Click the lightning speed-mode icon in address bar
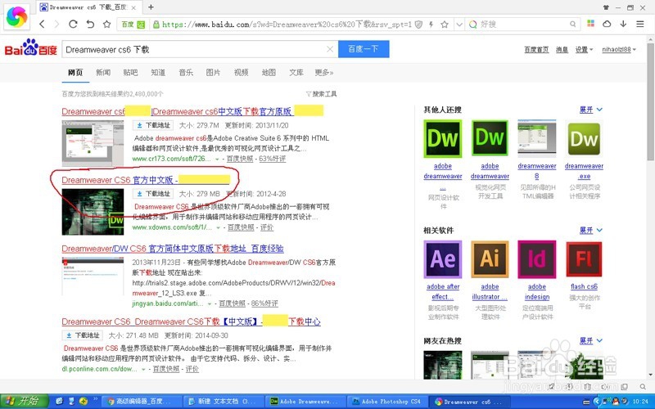The width and height of the screenshot is (655, 409). point(431,25)
